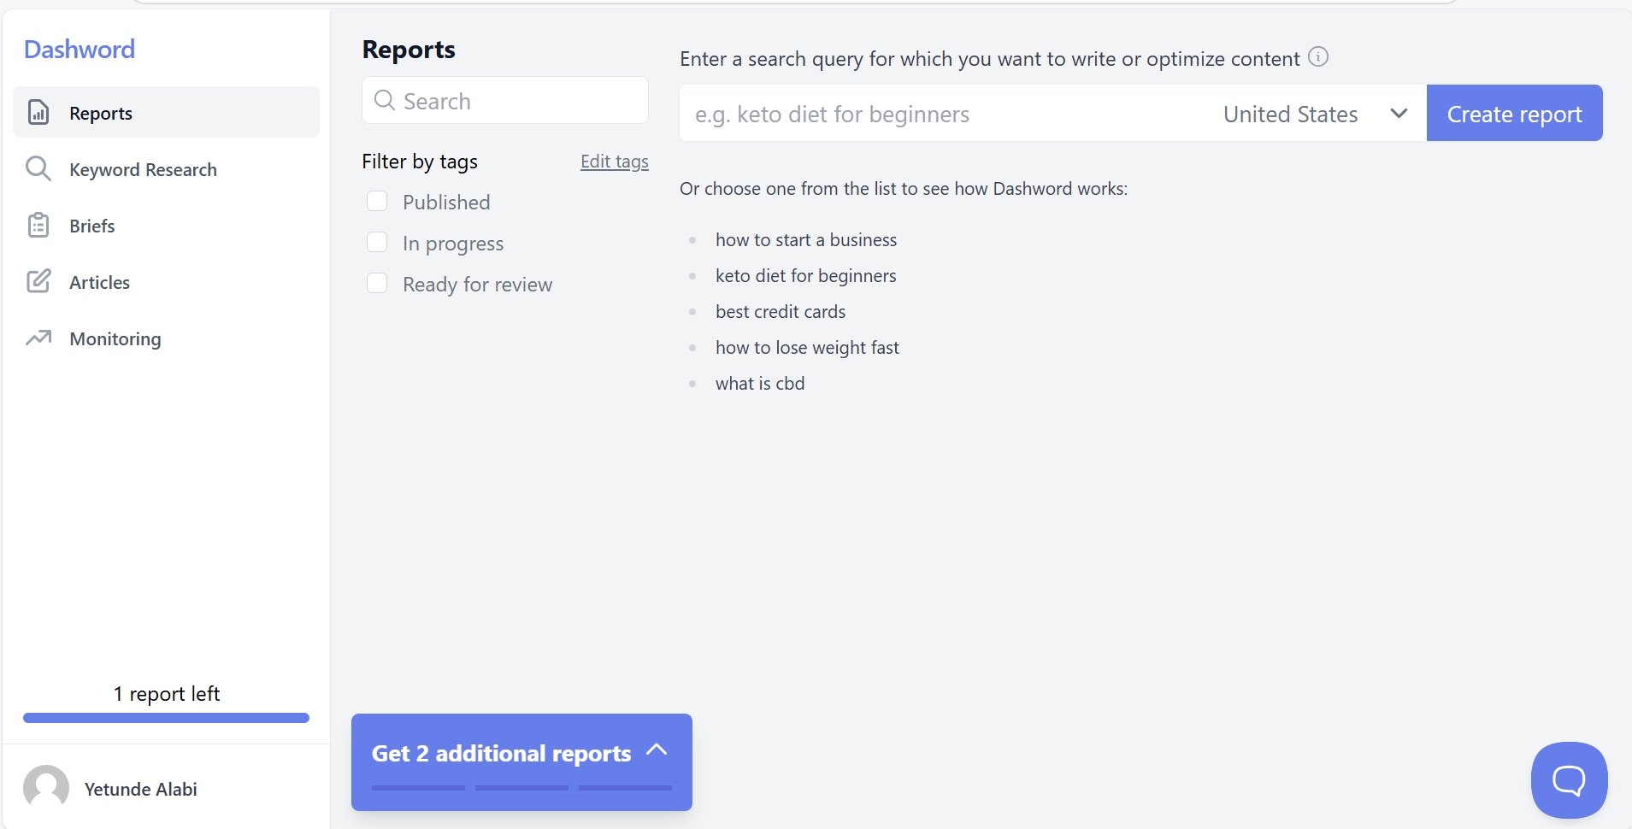Image resolution: width=1632 pixels, height=829 pixels.
Task: Click the Reports page heading
Action: coord(409,50)
